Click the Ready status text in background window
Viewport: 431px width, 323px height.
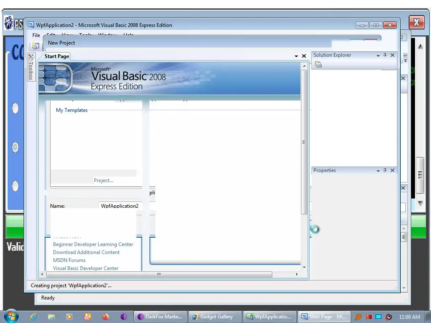tap(48, 298)
